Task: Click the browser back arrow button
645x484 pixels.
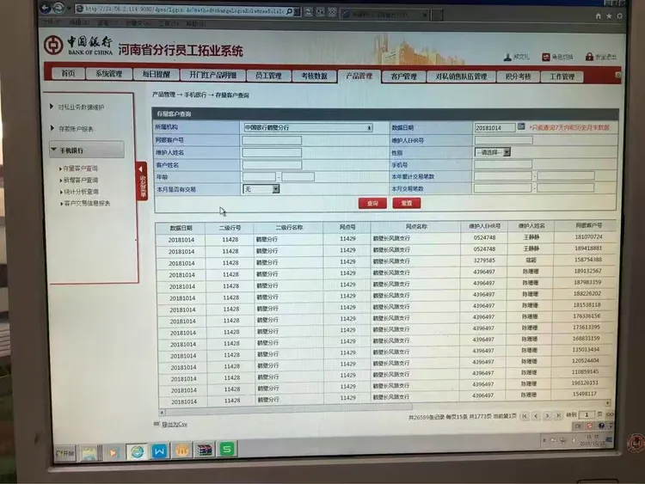Action: click(x=46, y=7)
